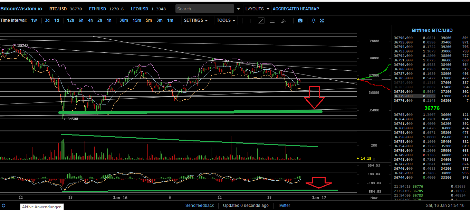The image size is (470, 210).
Task: Select the 5m time interval
Action: point(149,20)
